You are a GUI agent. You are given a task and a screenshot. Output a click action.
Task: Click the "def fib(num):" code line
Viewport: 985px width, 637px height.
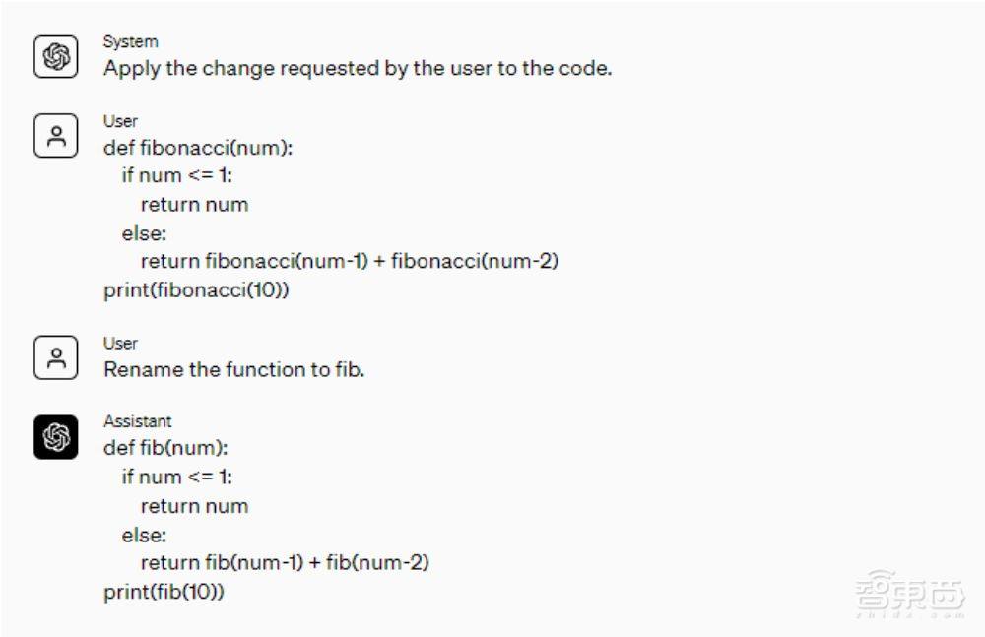click(x=165, y=449)
